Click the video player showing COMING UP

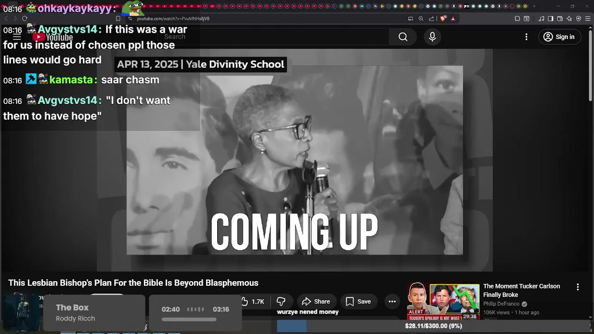pos(295,160)
